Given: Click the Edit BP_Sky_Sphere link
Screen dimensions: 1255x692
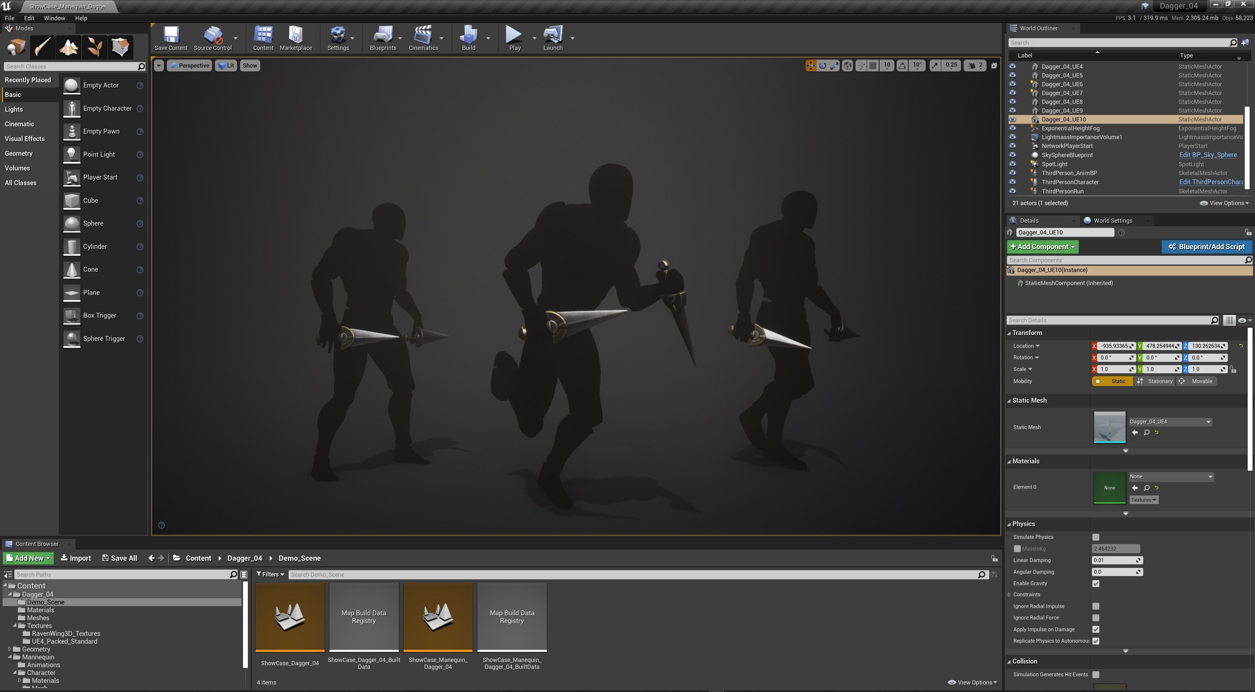Looking at the screenshot, I should 1208,155.
